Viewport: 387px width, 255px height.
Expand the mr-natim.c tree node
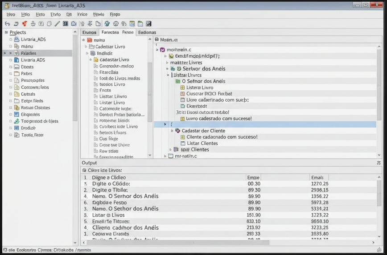pos(165,156)
